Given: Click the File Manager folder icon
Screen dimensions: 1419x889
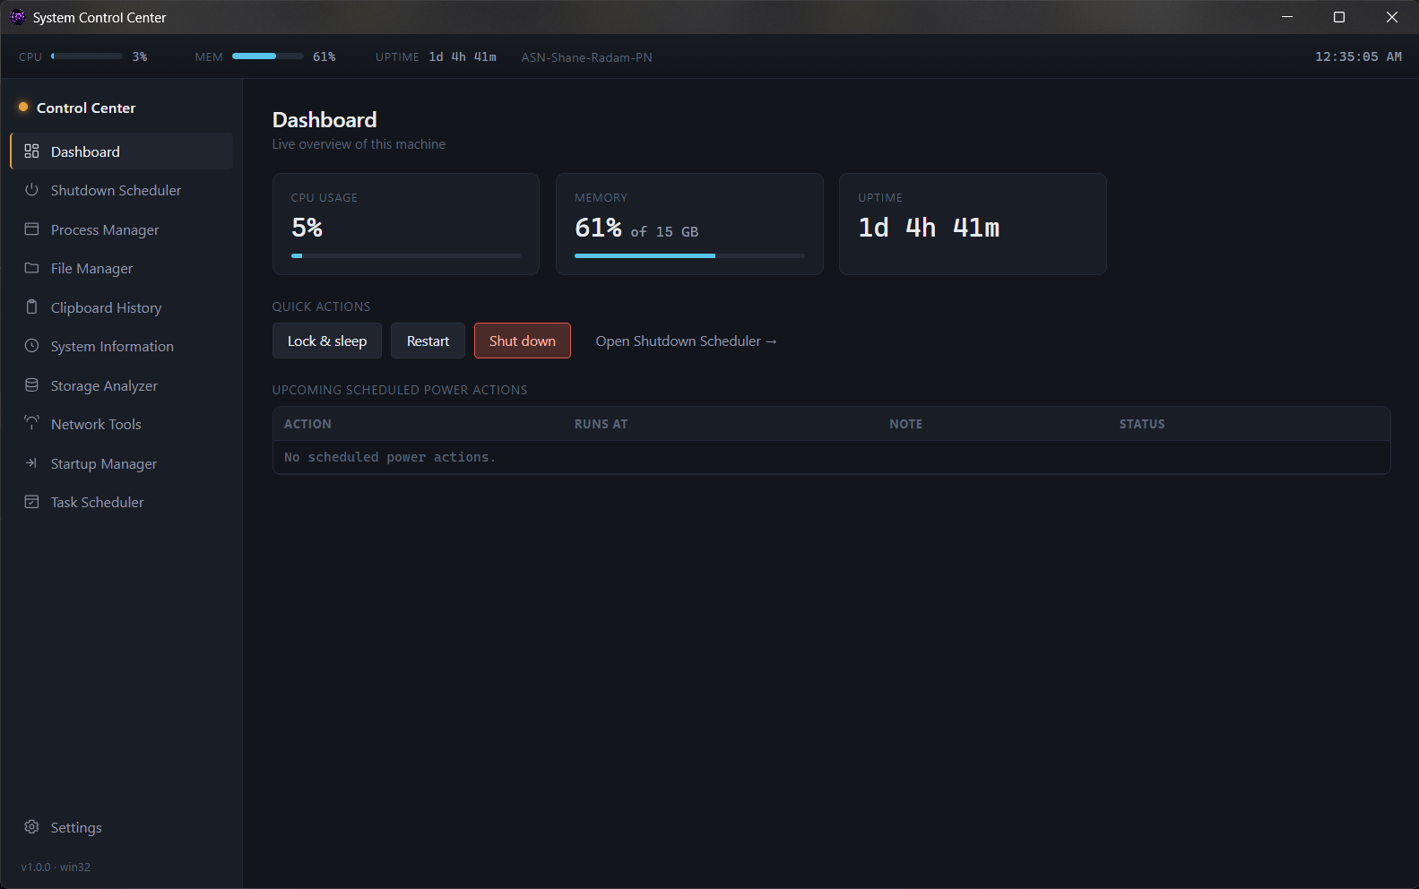Looking at the screenshot, I should tap(31, 268).
